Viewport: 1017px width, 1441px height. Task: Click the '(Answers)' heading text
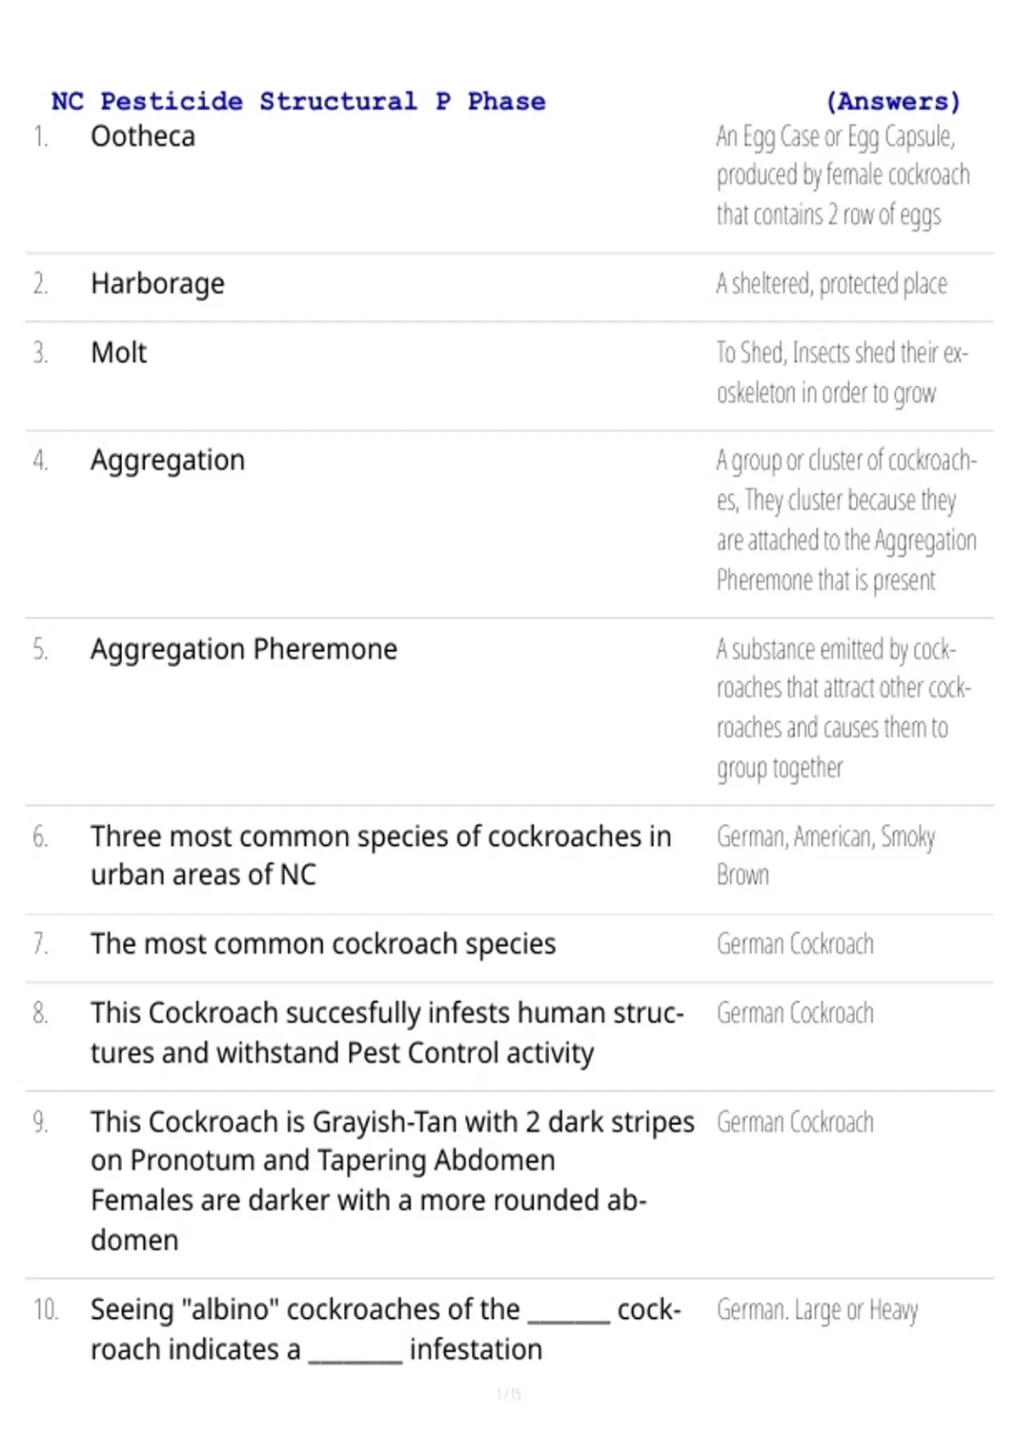click(x=893, y=102)
